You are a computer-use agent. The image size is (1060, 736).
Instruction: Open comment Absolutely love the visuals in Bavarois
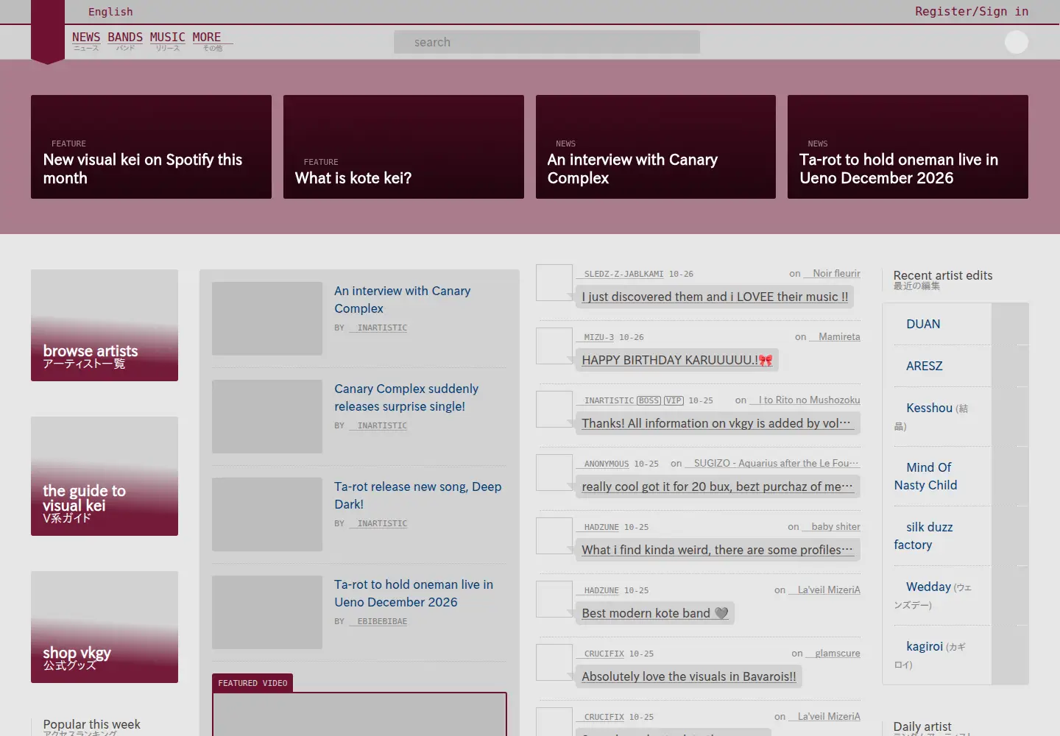[689, 676]
